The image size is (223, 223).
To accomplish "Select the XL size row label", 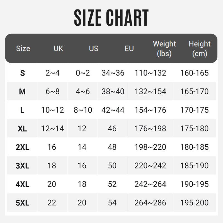I will point(22,129).
